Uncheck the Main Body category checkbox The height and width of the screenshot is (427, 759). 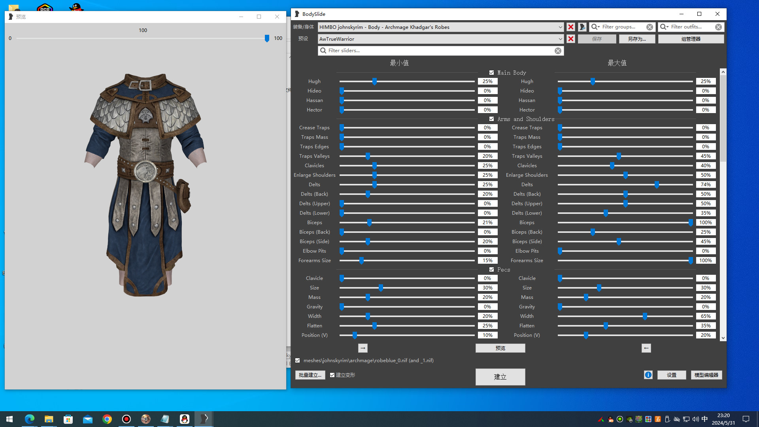[491, 73]
